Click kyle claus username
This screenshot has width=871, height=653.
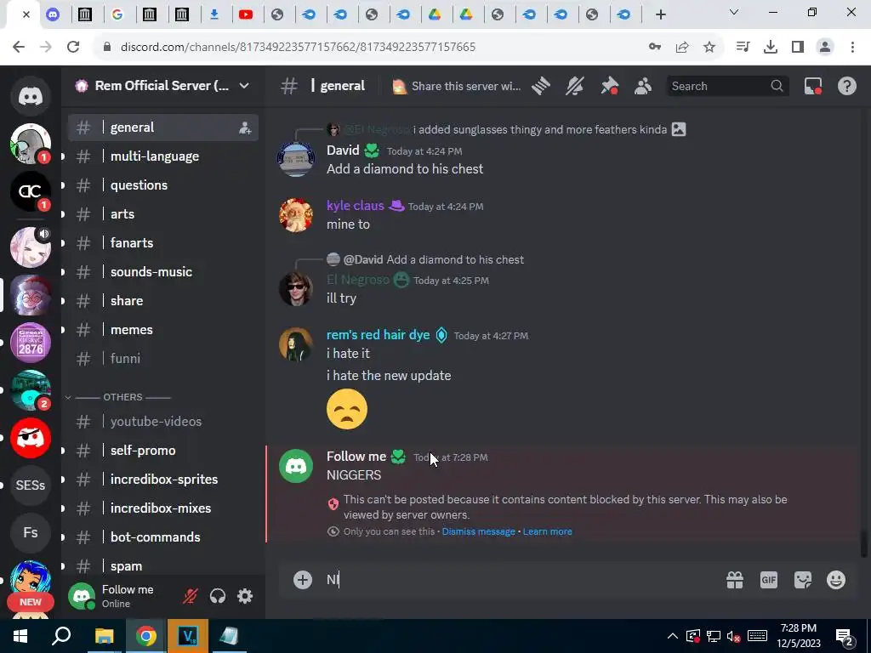tap(355, 206)
